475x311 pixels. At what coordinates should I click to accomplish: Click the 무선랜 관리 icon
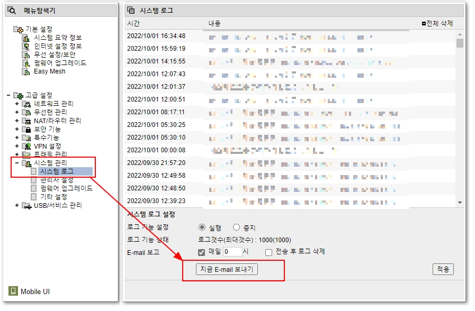point(26,113)
